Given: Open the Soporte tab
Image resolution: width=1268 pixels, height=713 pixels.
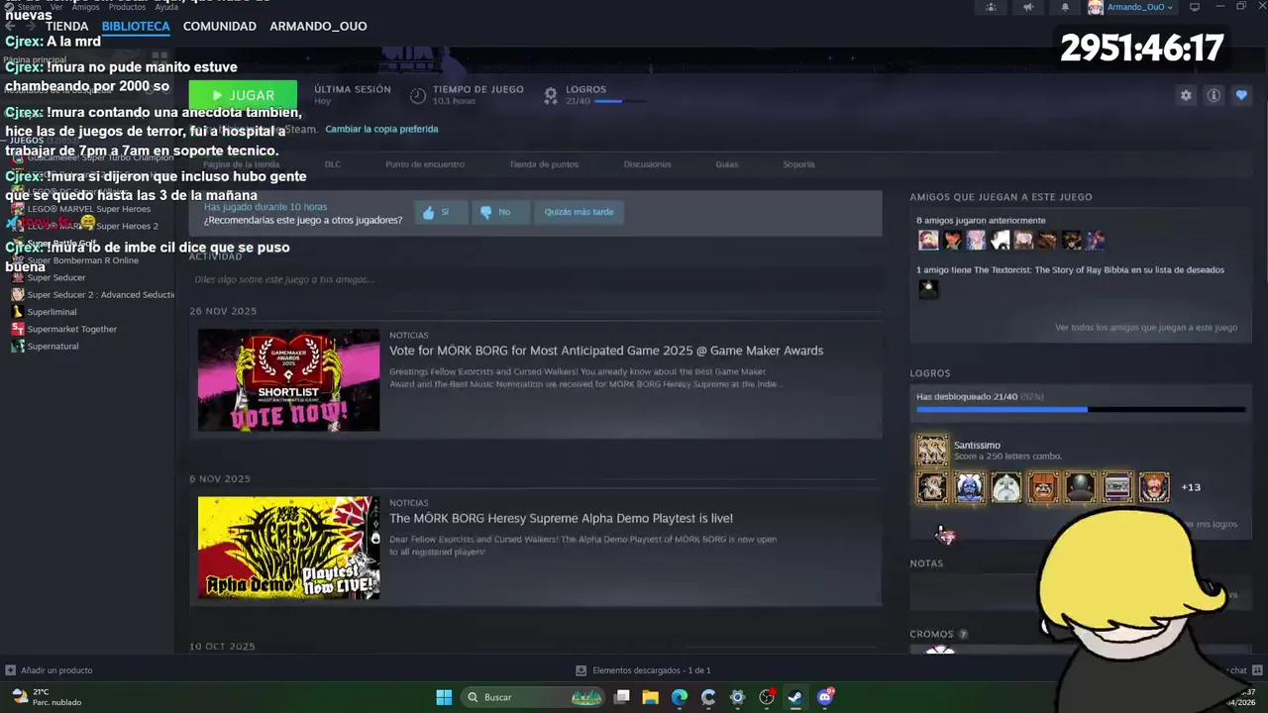Looking at the screenshot, I should pos(798,164).
